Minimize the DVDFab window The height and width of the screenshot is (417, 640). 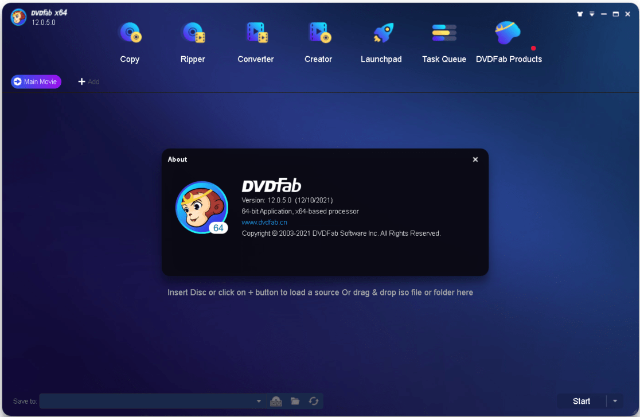[604, 14]
